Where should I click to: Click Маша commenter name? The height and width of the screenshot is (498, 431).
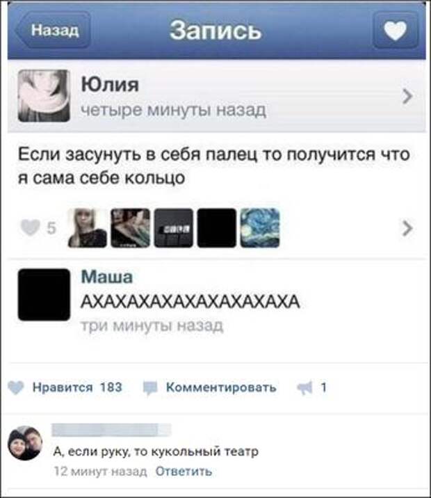[106, 277]
